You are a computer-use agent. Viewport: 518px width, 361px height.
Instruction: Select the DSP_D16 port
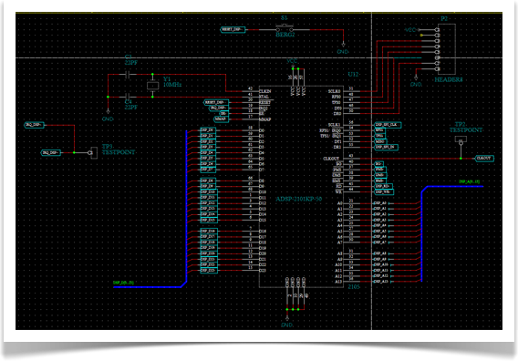pos(209,231)
